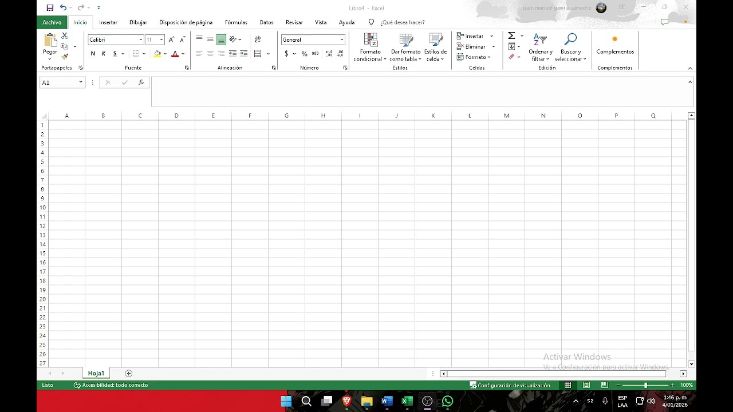The image size is (733, 412).
Task: Expand the Formato condicional menu
Action: click(x=371, y=47)
